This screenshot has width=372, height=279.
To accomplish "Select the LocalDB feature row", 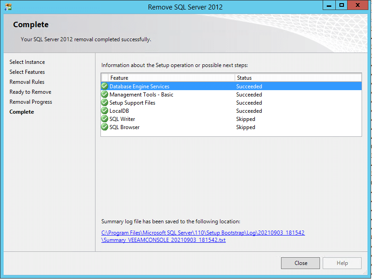I will pyautogui.click(x=231, y=111).
